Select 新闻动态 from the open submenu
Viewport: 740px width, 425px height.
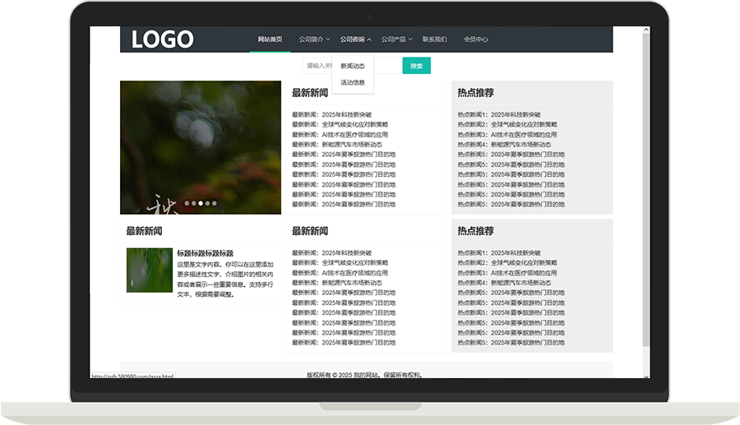[353, 66]
